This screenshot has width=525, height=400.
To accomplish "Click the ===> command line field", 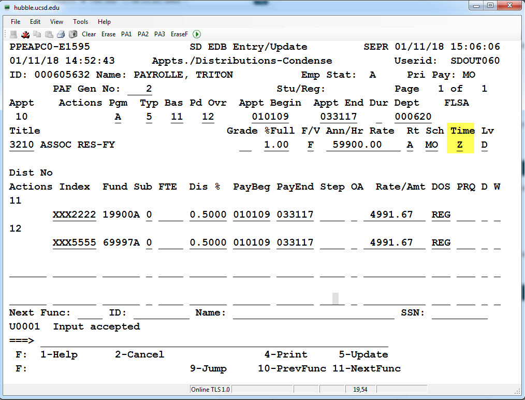I will click(214, 341).
